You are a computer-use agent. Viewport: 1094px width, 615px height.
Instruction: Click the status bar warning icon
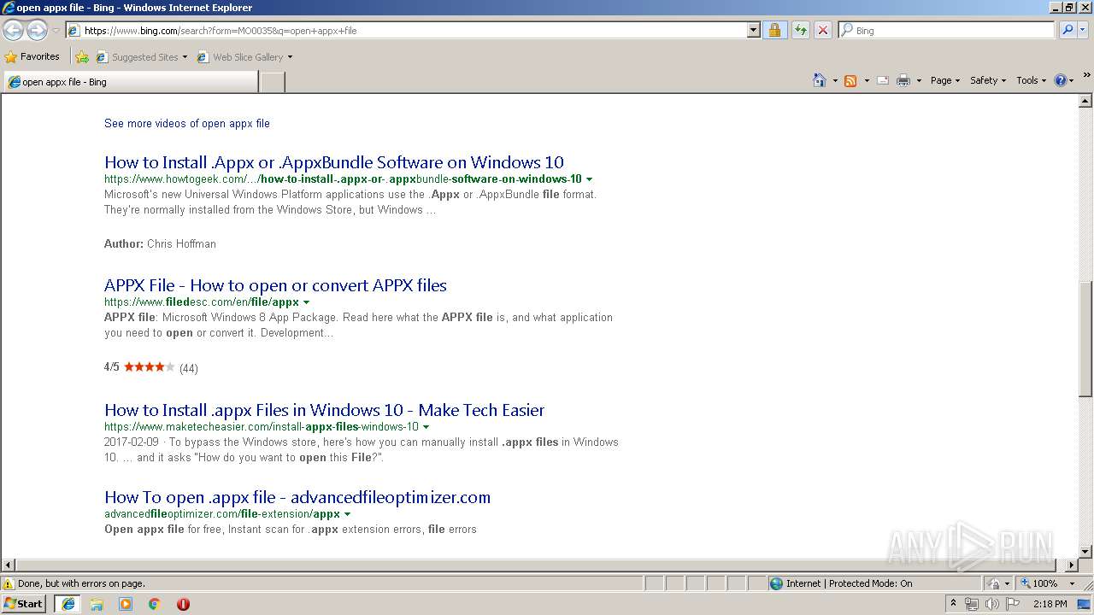(x=9, y=583)
